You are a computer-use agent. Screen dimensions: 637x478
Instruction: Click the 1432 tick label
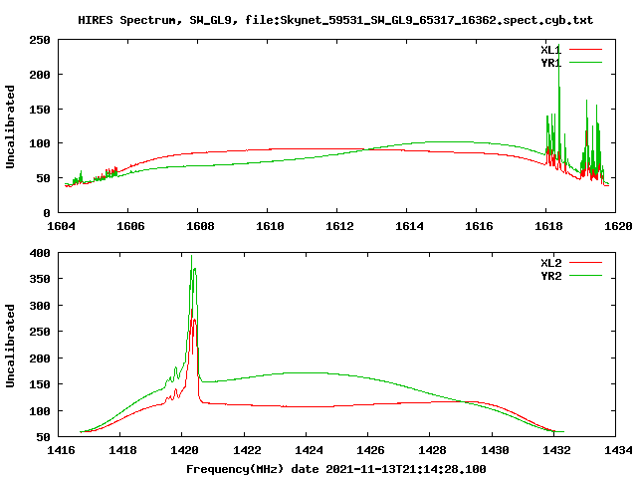(x=556, y=450)
